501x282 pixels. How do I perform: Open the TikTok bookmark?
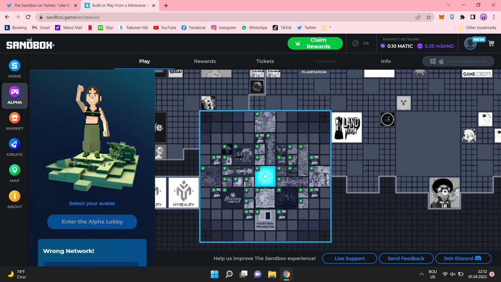(x=282, y=28)
